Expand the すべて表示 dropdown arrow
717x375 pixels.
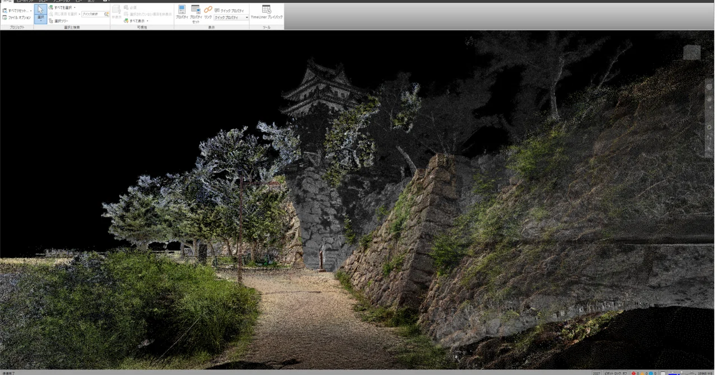point(147,21)
